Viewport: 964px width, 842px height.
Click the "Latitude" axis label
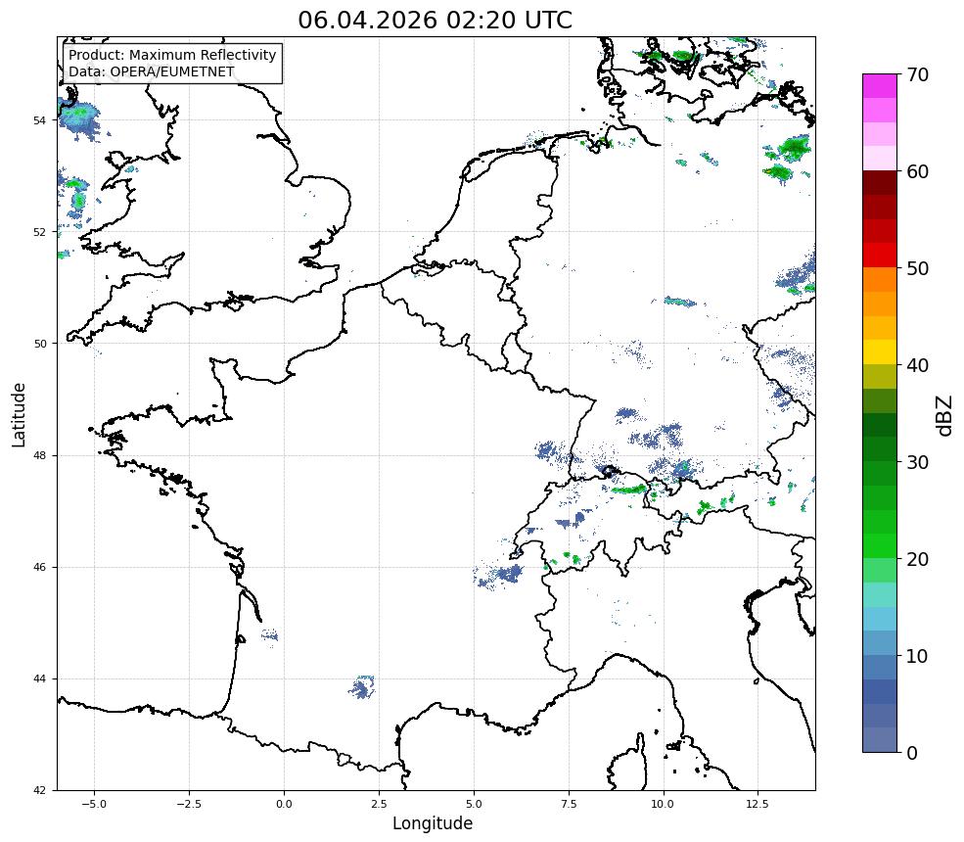[x=19, y=414]
